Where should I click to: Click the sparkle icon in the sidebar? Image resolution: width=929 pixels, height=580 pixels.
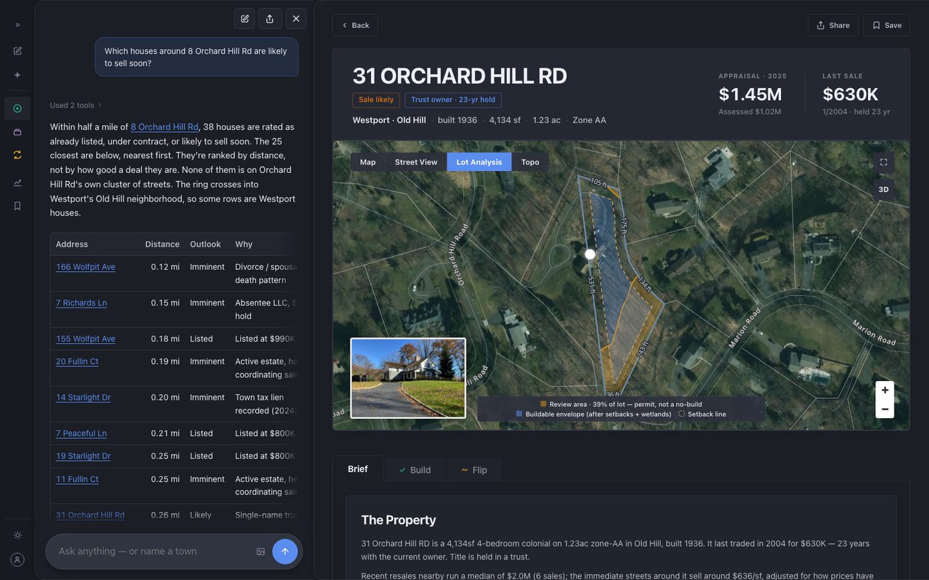click(17, 75)
